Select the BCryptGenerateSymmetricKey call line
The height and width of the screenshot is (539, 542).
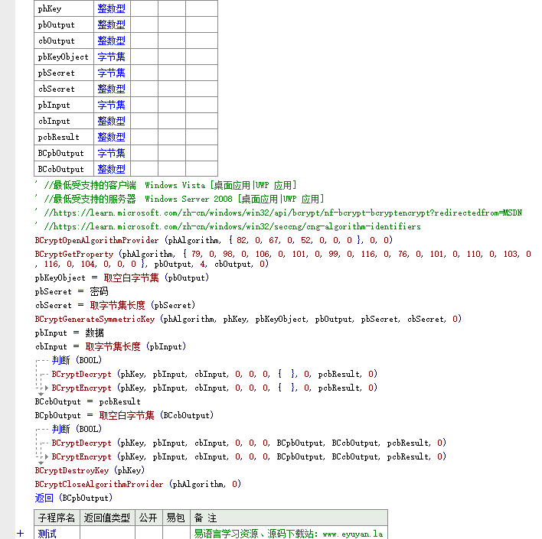248,319
